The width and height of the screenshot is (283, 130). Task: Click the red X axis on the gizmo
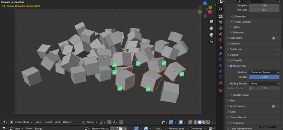(x=210, y=12)
